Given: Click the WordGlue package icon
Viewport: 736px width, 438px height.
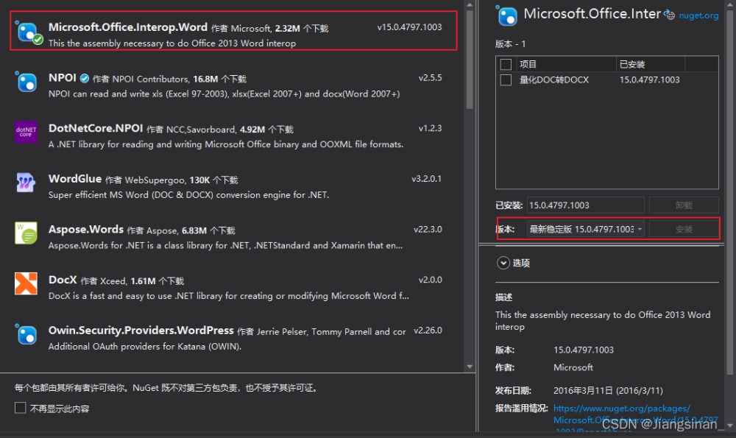Looking at the screenshot, I should tap(26, 183).
